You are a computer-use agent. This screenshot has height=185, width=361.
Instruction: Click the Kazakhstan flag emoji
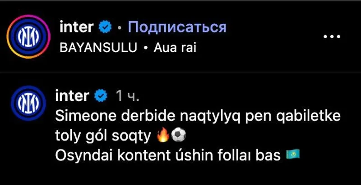293,155
